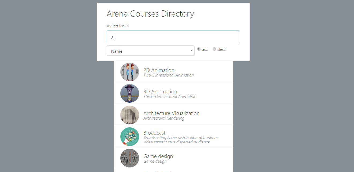
Task: Click the Arena Courses Directory heading
Action: point(150,14)
